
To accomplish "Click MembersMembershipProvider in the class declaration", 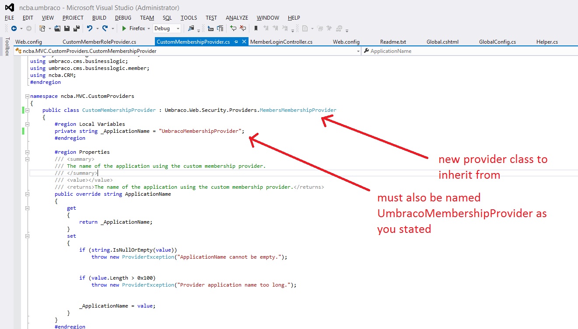I will (298, 110).
